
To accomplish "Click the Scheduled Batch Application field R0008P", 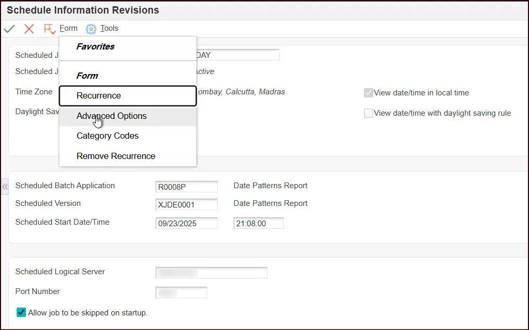I will click(x=186, y=187).
